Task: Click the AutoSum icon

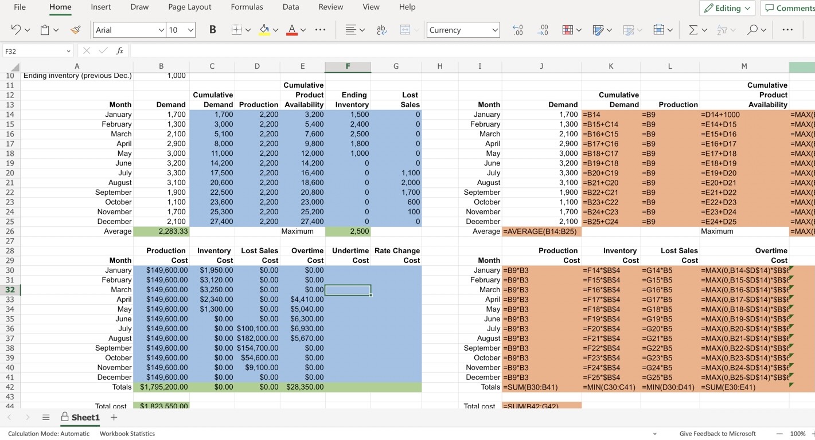Action: point(694,30)
